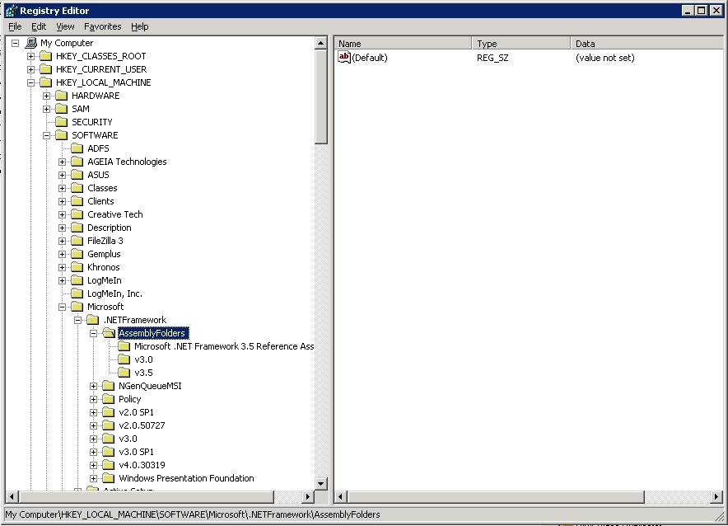Collapse the AssemblyFolders key
The image size is (728, 526).
point(94,333)
